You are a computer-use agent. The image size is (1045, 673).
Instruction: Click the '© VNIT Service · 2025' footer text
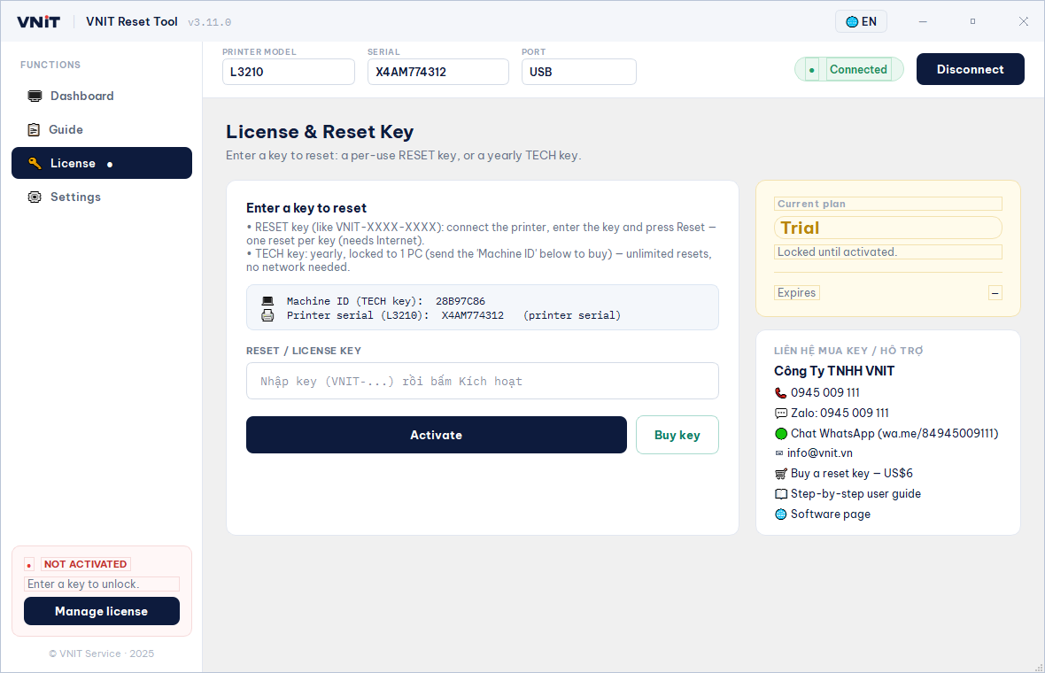coord(101,654)
